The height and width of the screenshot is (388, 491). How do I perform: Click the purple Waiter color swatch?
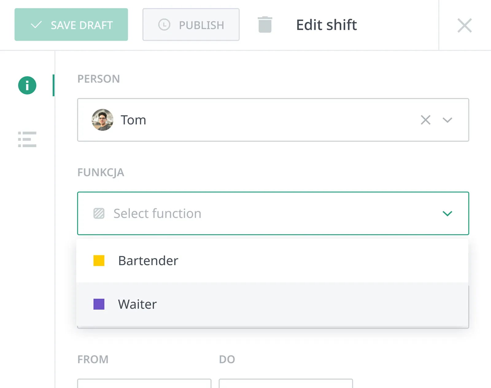[x=99, y=304]
